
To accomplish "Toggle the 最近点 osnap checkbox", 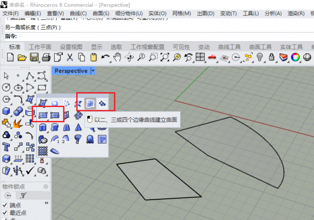I will 5,213.
